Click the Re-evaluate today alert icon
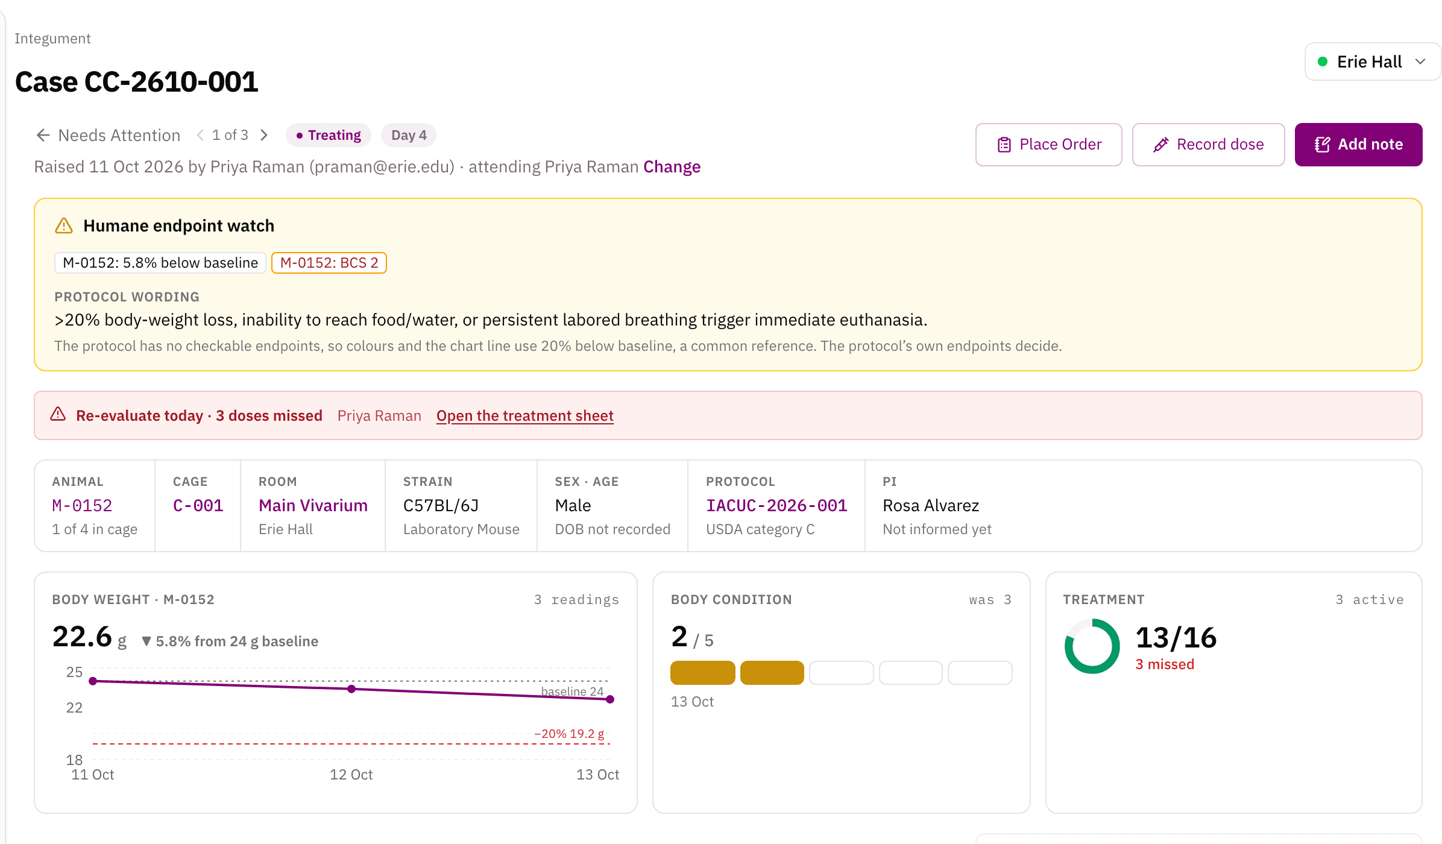The image size is (1442, 844). 58,415
